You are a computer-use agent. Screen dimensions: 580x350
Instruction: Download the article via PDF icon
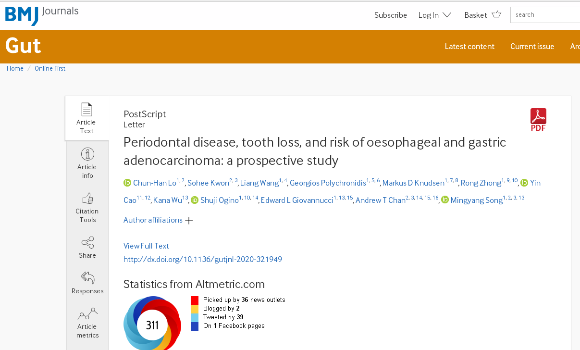[538, 120]
